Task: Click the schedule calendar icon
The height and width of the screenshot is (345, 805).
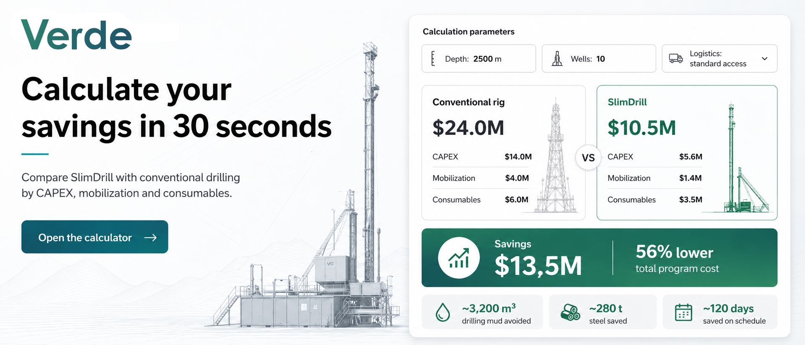Action: 684,312
